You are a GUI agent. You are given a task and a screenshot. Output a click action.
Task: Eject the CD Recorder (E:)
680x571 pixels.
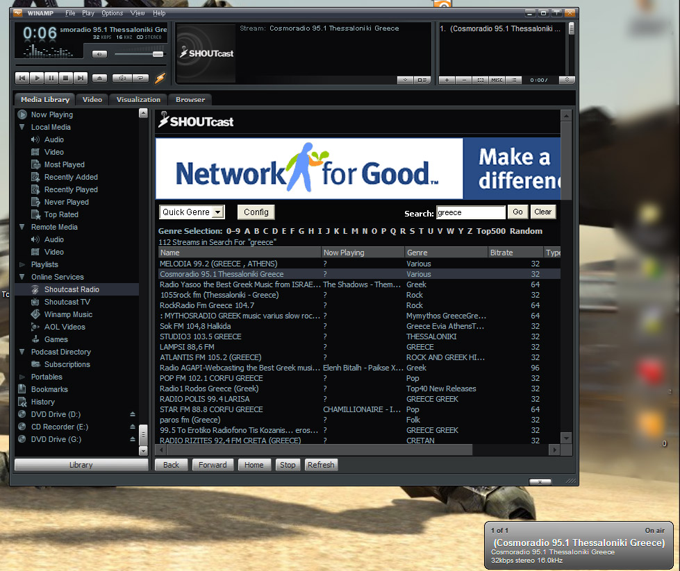[133, 427]
